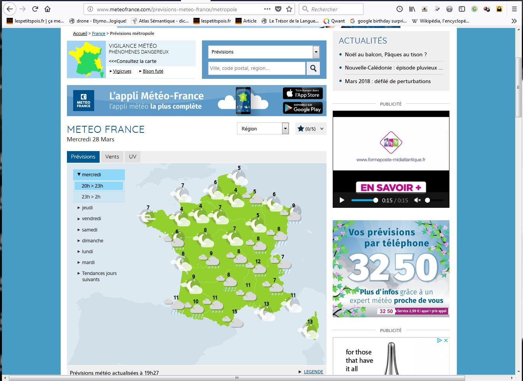Play the advertisement video
The height and width of the screenshot is (381, 523).
(x=342, y=200)
